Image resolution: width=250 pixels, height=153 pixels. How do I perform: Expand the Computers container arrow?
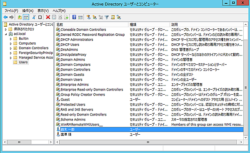11,43
